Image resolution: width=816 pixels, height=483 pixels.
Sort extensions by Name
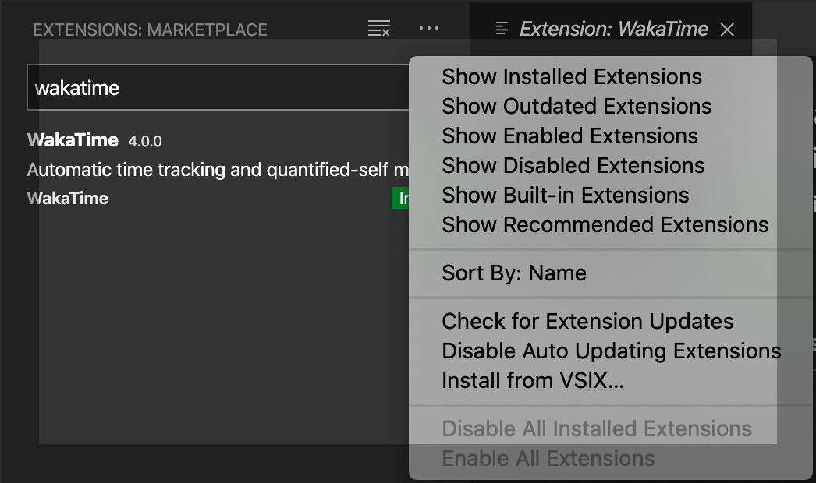click(x=514, y=273)
